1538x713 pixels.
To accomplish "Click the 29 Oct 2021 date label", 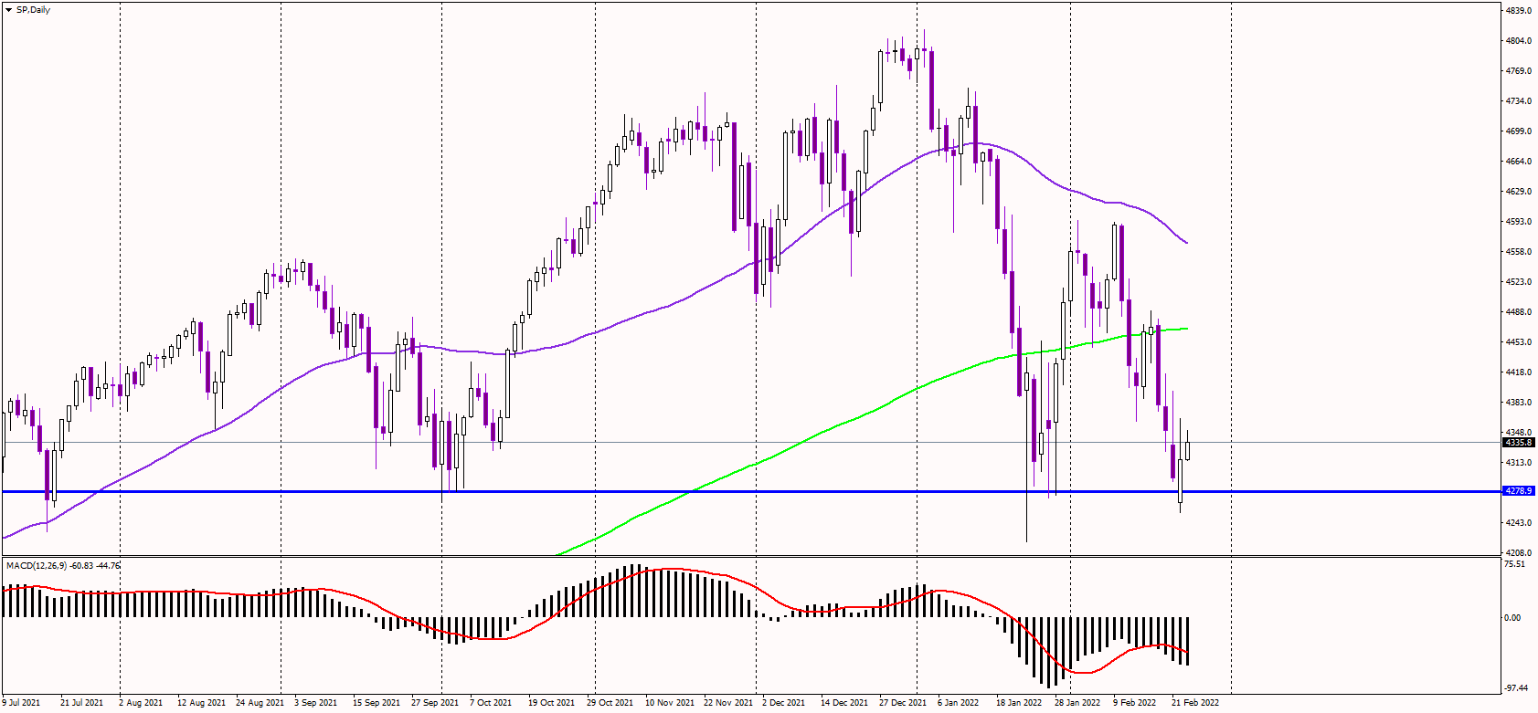I will pos(610,703).
